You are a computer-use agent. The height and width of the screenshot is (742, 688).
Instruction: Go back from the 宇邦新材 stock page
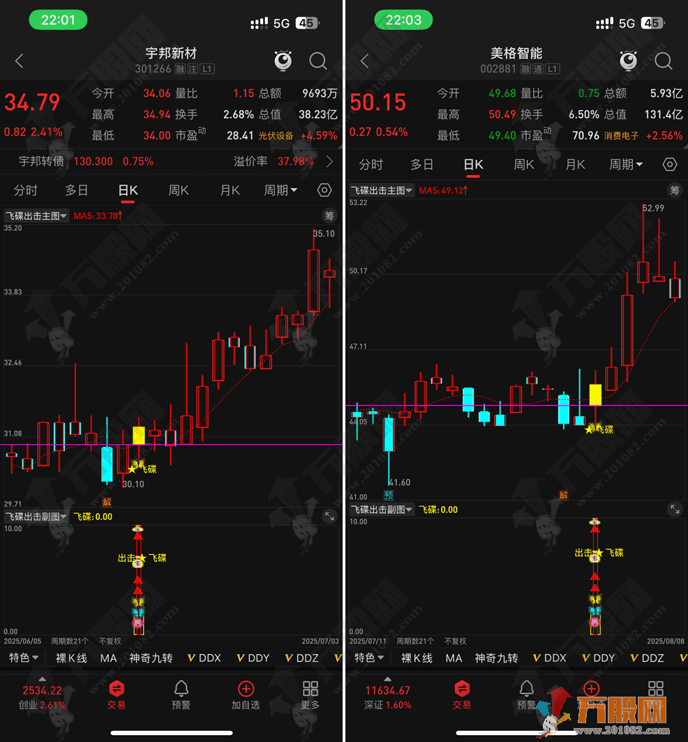tap(19, 61)
